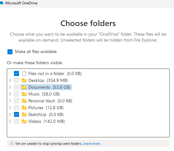Uncheck Make all files available
The width and height of the screenshot is (174, 151).
click(10, 52)
